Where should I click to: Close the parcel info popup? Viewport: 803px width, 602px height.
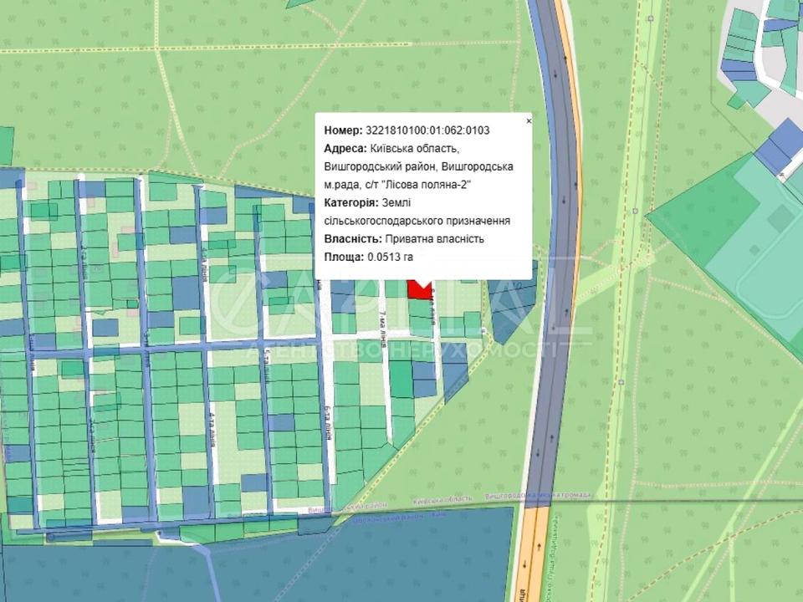pyautogui.click(x=528, y=121)
